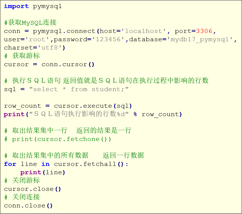
Task: Click 'cursor.execute(sql)' call
Action: tap(93, 106)
